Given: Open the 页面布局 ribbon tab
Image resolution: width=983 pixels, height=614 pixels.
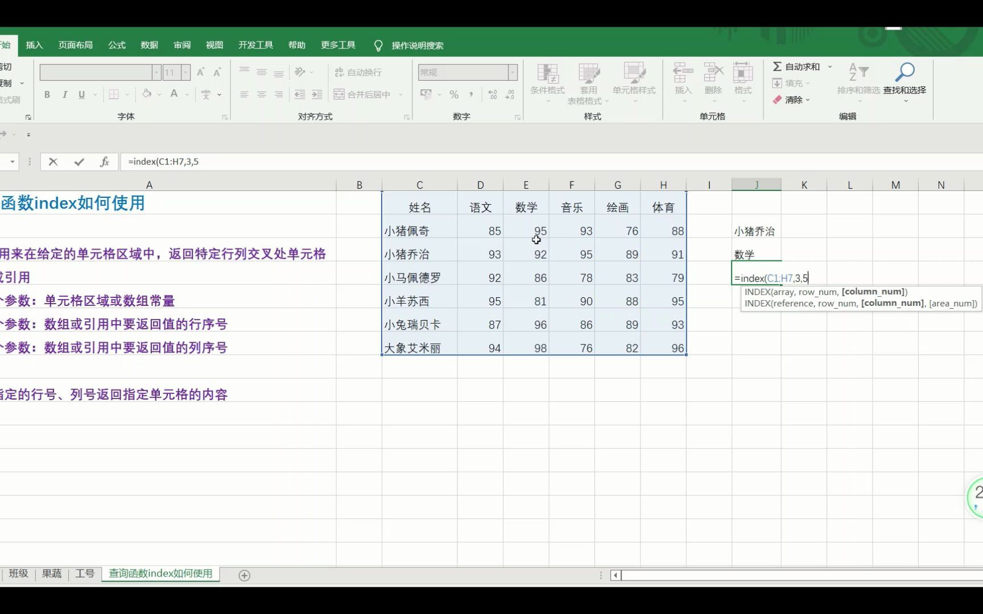Looking at the screenshot, I should point(75,45).
